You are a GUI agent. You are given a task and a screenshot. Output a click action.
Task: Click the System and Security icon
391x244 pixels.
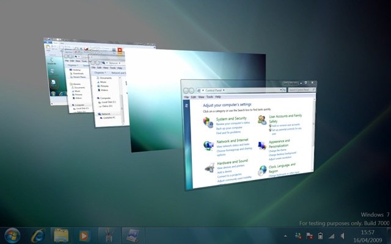tap(208, 122)
